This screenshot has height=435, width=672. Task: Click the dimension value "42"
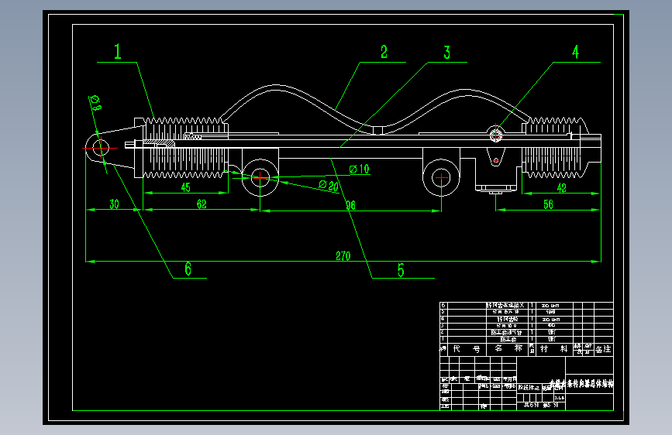561,188
